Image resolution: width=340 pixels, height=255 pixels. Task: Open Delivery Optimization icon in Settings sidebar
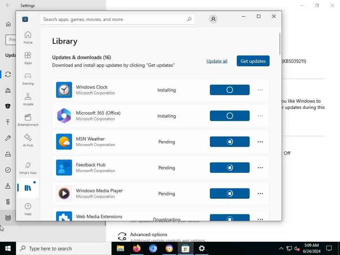click(8, 90)
